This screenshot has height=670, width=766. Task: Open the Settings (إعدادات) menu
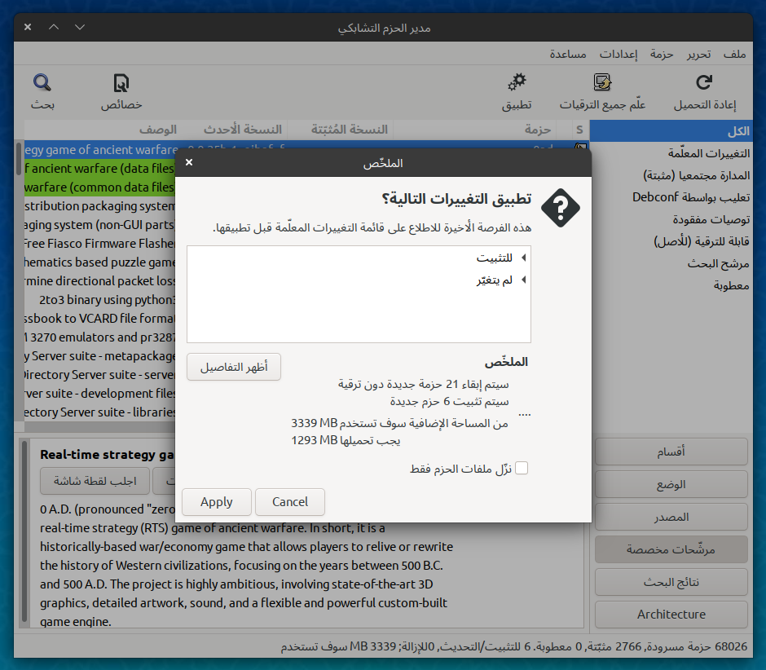tap(620, 55)
